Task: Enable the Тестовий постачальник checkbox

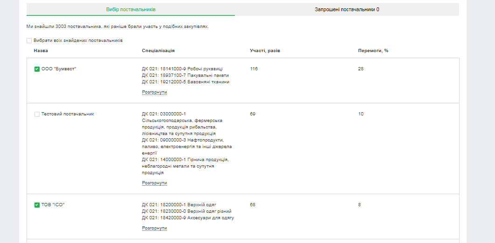Action: click(x=37, y=115)
